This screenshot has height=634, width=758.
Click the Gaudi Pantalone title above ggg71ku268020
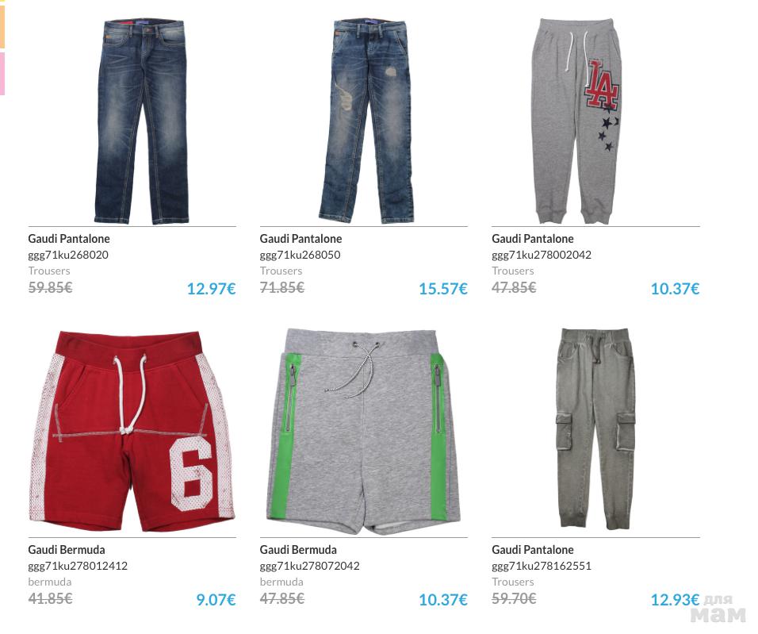[69, 239]
